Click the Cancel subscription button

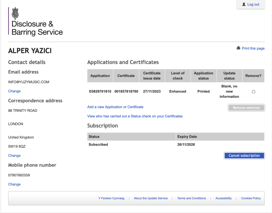click(x=244, y=155)
